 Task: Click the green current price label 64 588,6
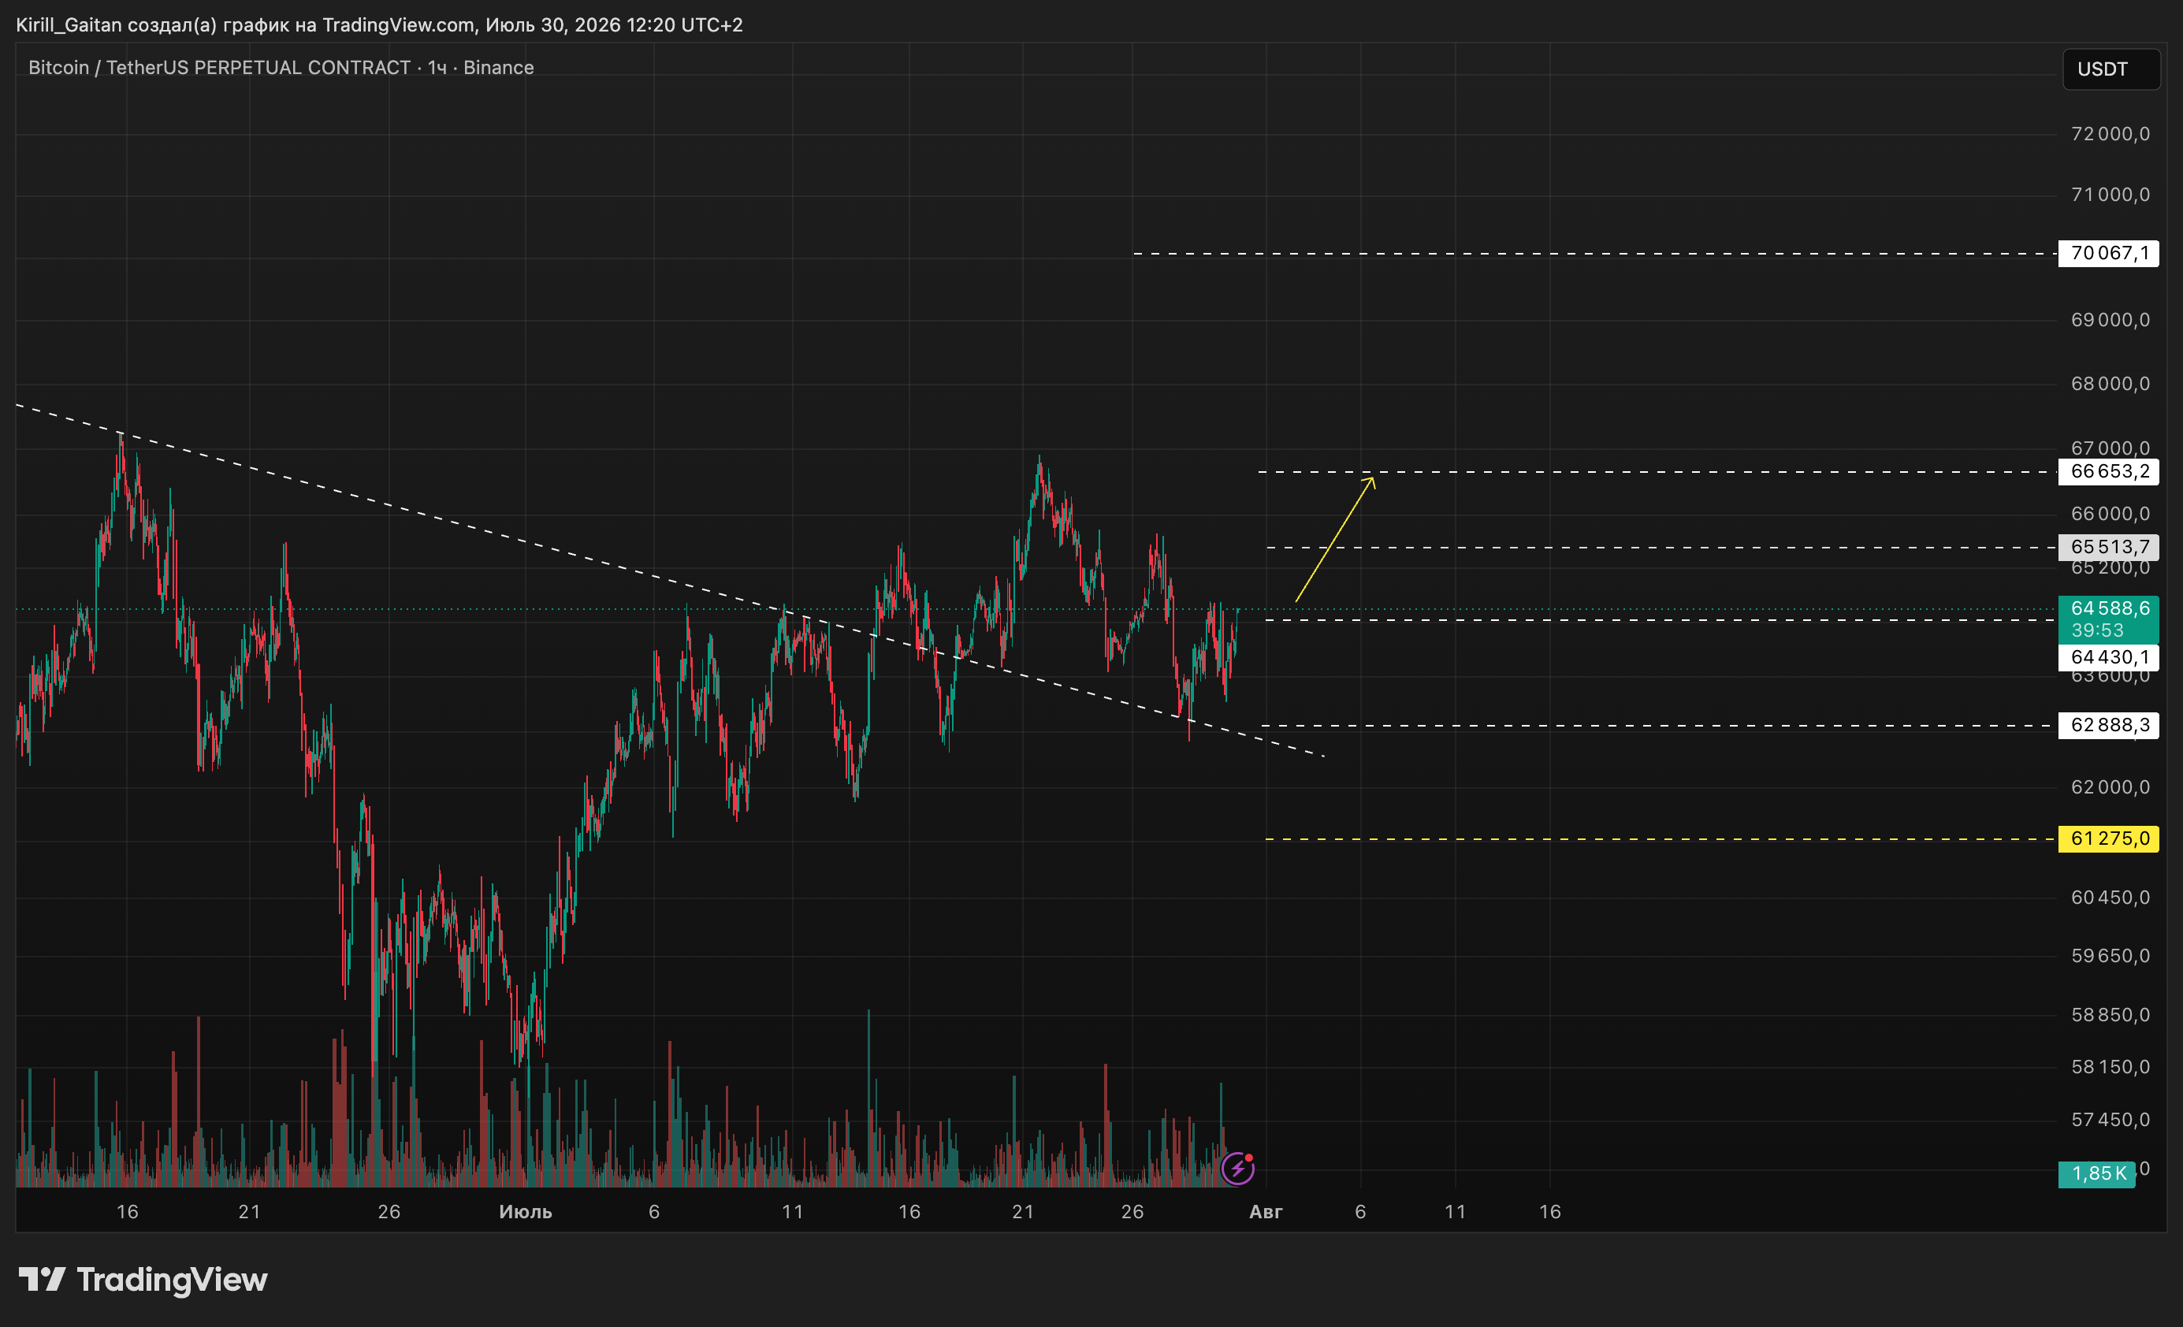click(x=2110, y=608)
